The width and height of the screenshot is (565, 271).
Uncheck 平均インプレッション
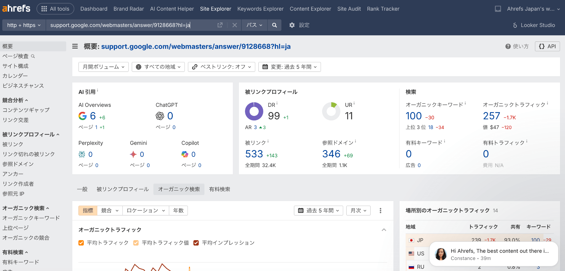[x=196, y=243]
